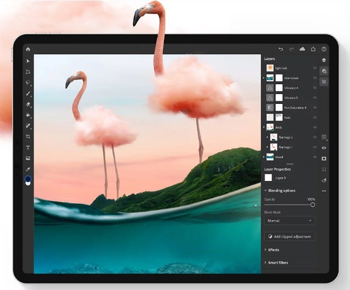The width and height of the screenshot is (350, 290).
Task: Select the haze layer mask thumbnail
Action: 279,117
